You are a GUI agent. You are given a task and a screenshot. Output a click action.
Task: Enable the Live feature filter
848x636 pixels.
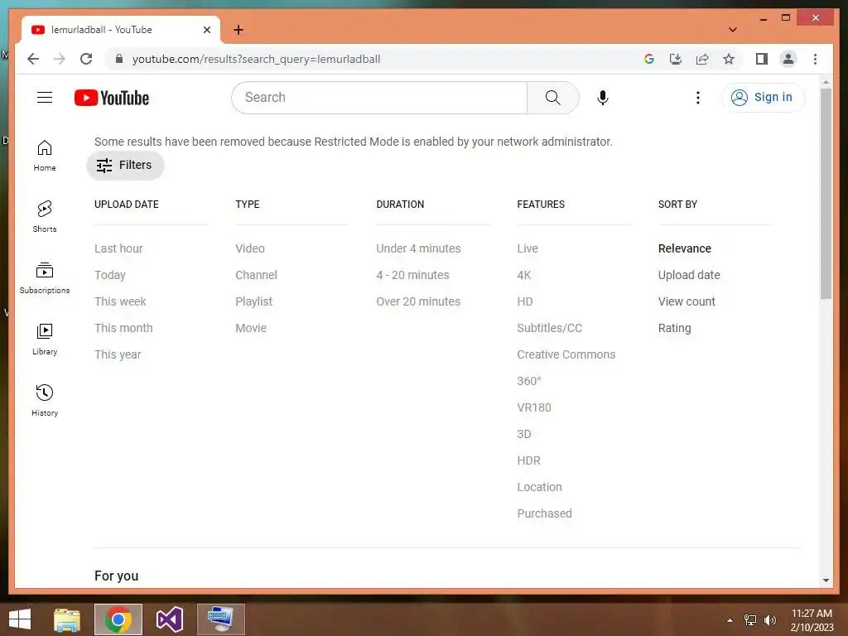point(528,248)
